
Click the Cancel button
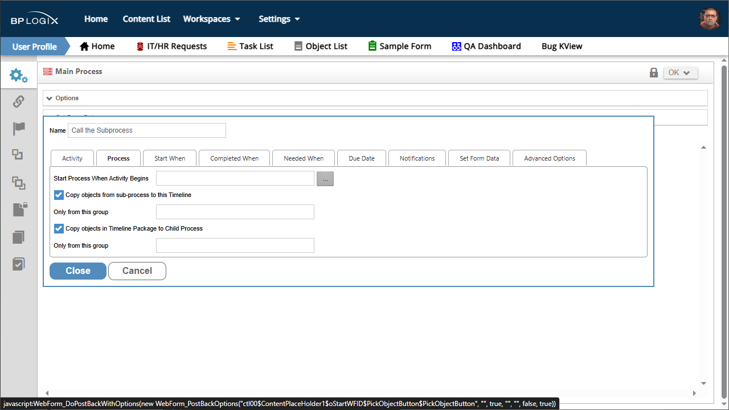click(137, 271)
